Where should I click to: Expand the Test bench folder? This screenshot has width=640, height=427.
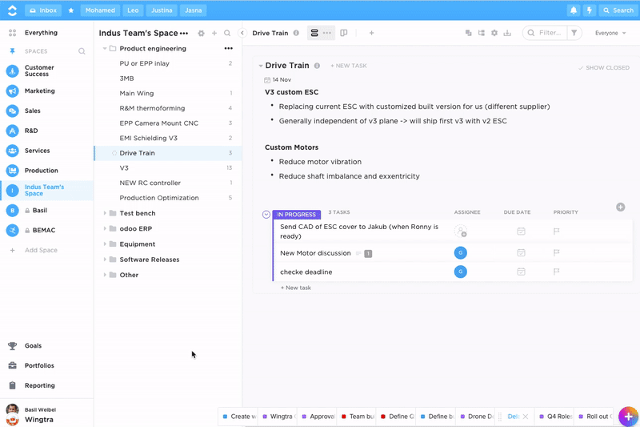click(x=105, y=213)
